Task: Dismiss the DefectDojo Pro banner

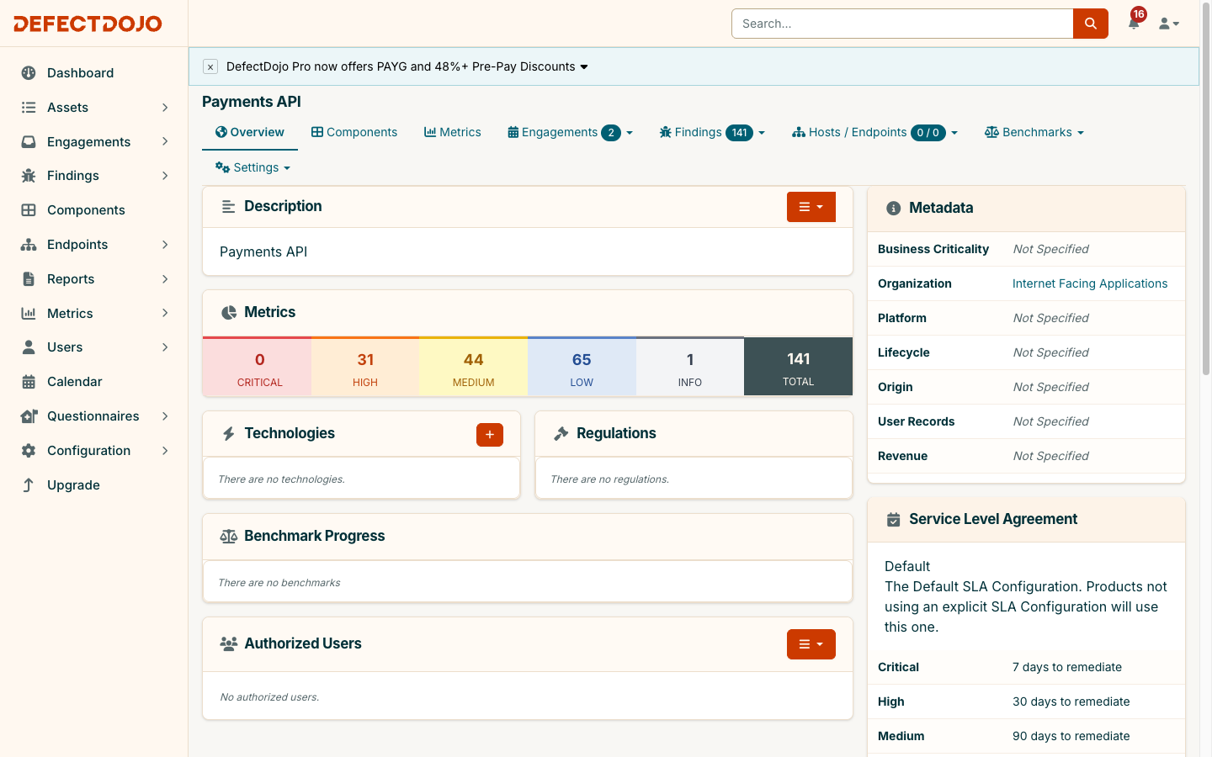Action: click(x=210, y=66)
